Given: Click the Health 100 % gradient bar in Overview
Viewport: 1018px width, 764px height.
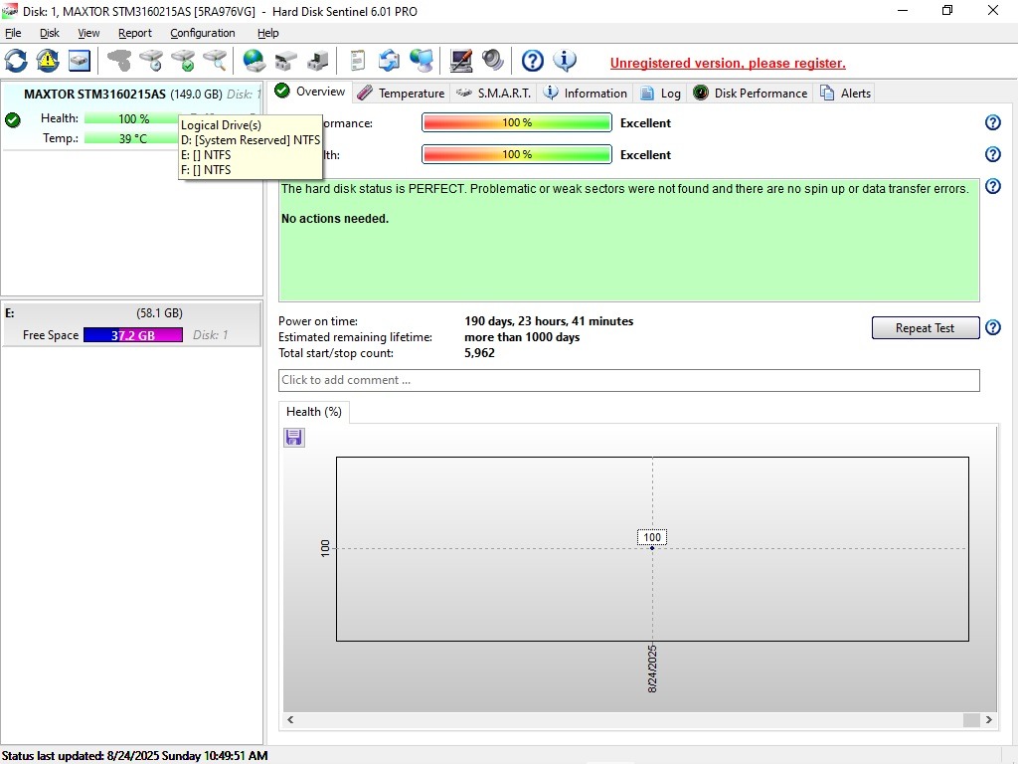Looking at the screenshot, I should (x=517, y=154).
